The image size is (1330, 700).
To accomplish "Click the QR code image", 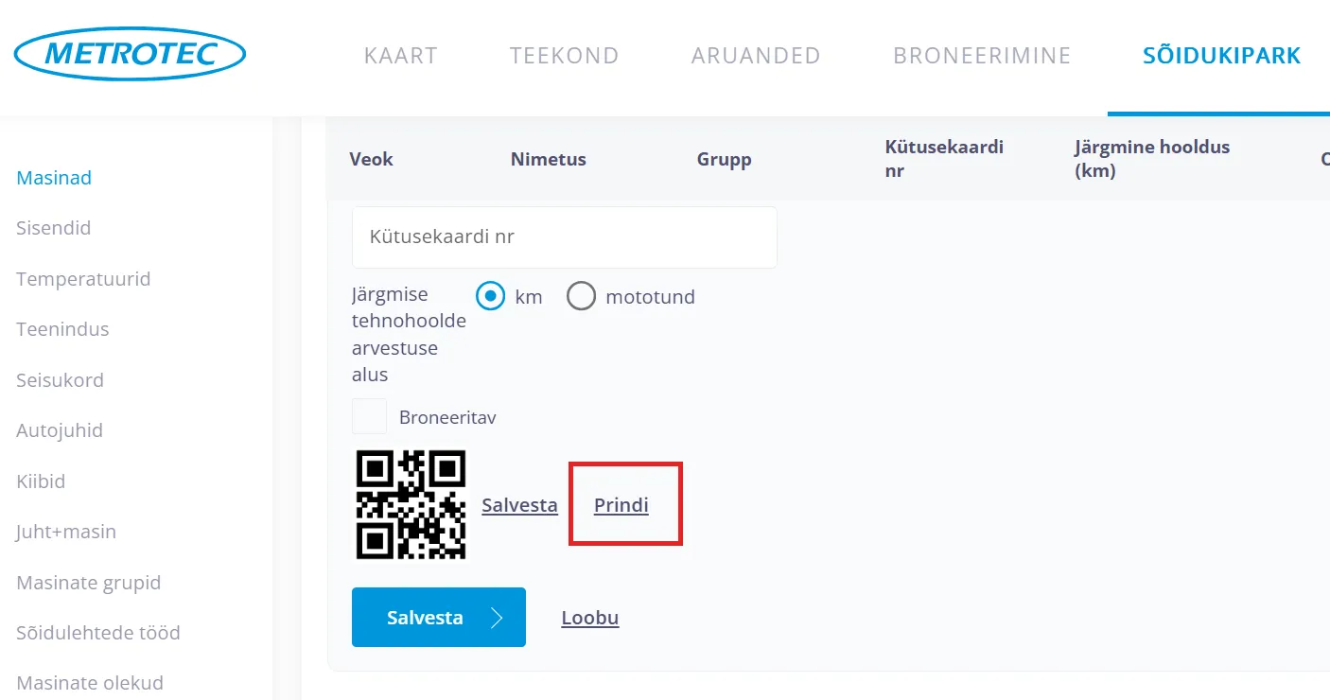I will tap(411, 504).
